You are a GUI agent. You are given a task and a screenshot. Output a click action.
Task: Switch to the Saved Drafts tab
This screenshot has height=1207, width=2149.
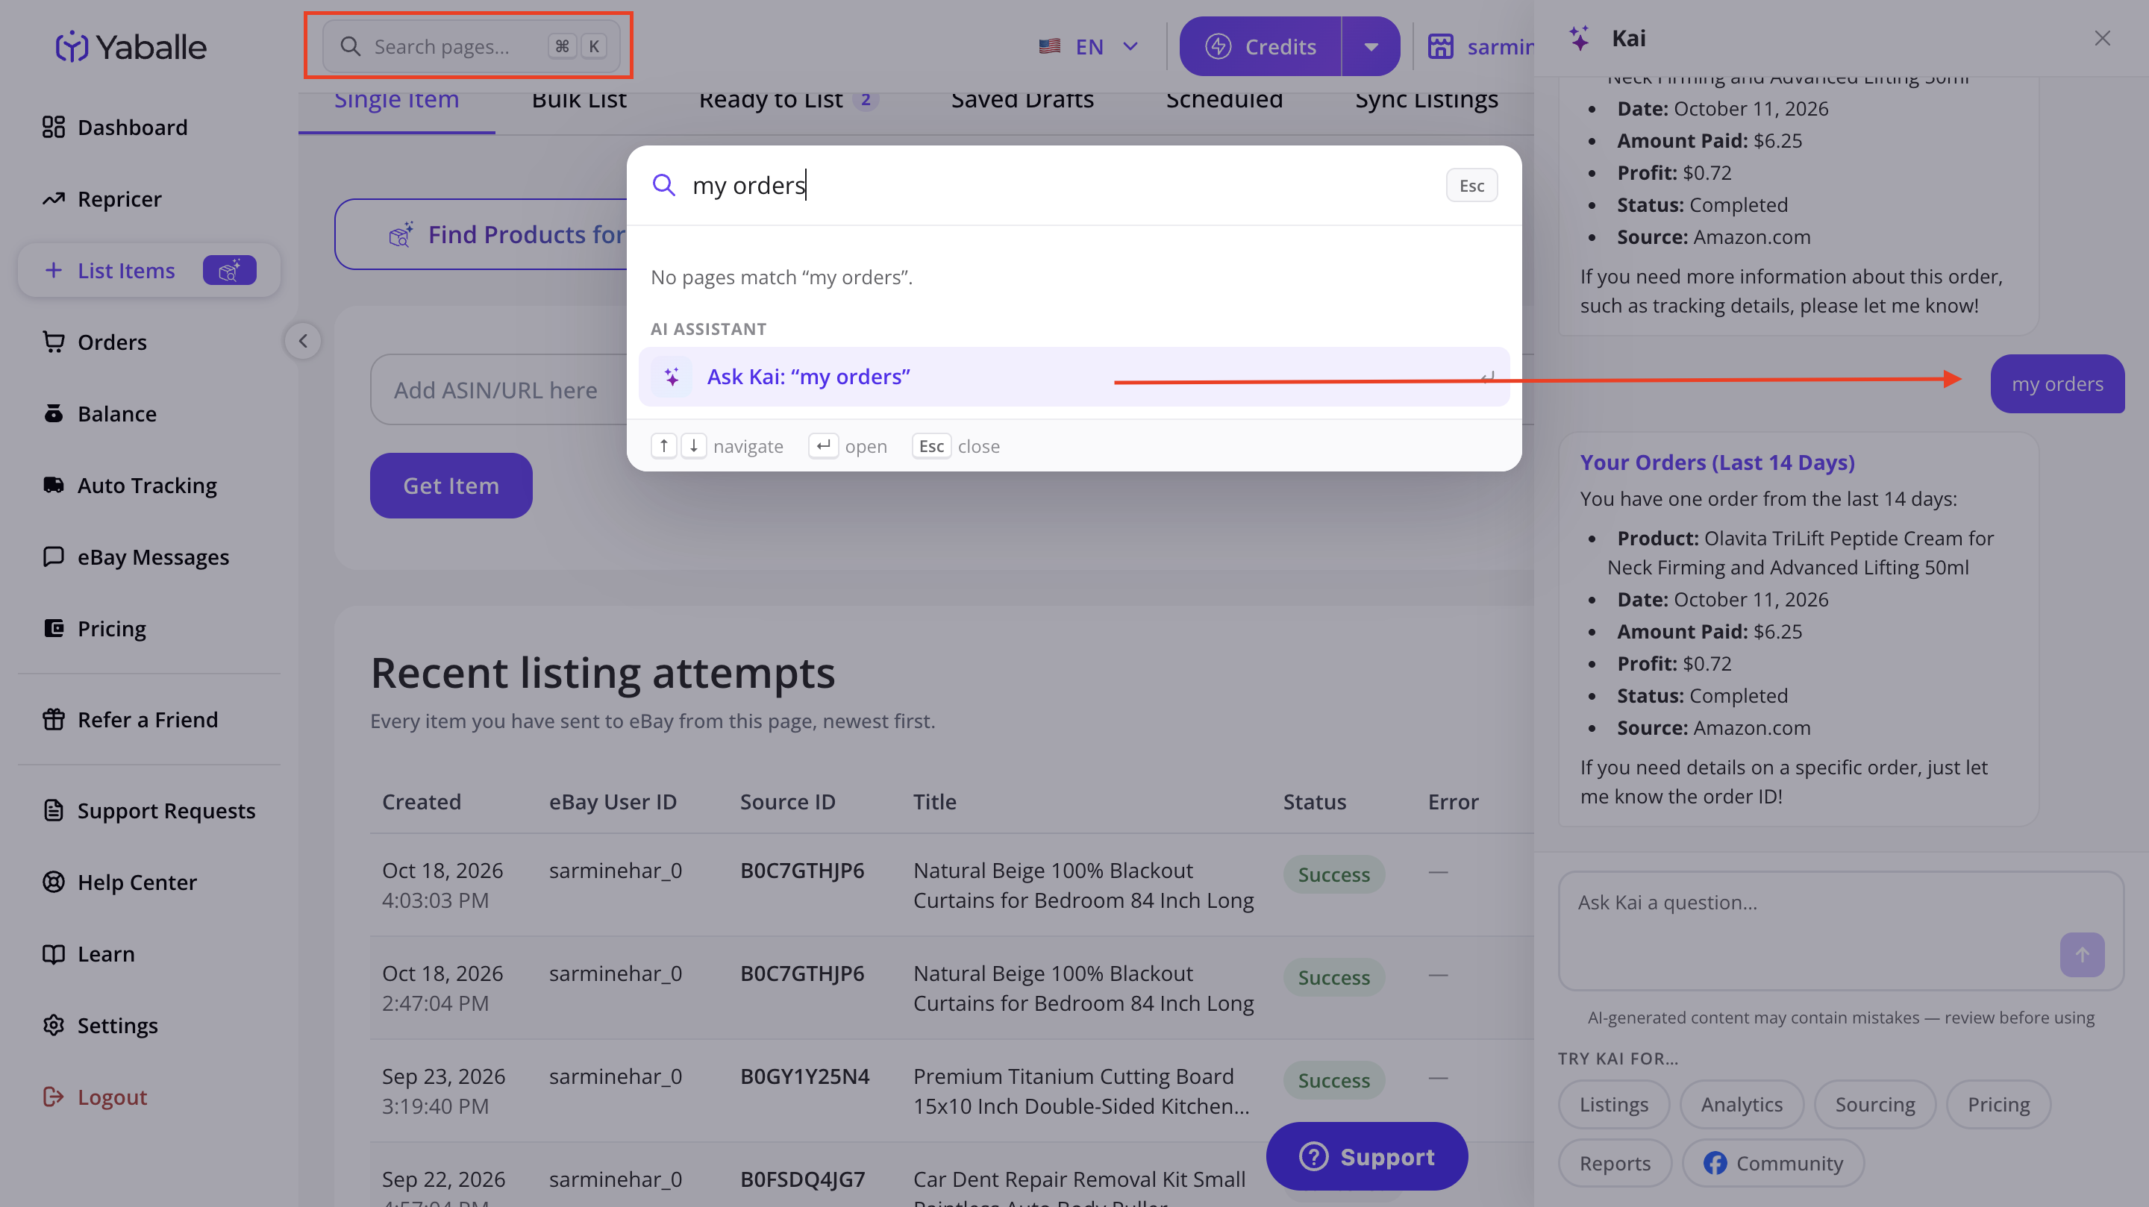1022,100
